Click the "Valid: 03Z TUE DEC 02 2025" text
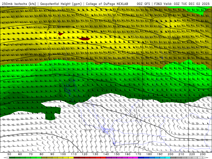Image resolution: width=212 pixels, height=159 pixels. [187, 4]
